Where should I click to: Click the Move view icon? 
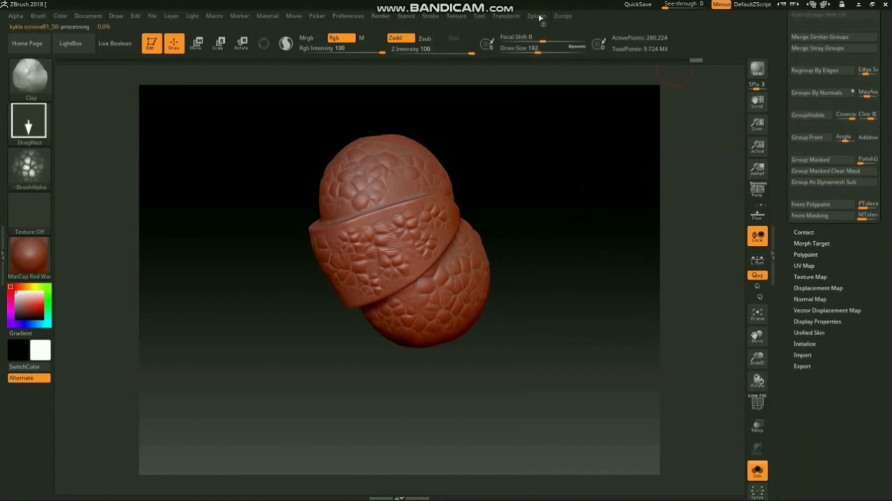point(758,337)
